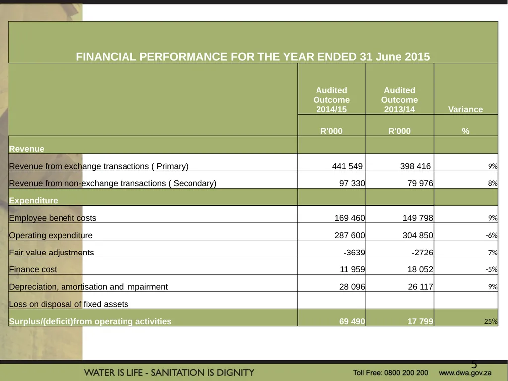Click the 69 490 surplus value

[352, 321]
